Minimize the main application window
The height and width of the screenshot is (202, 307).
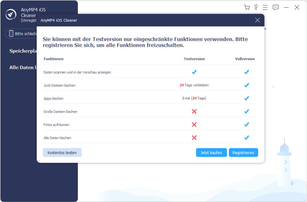tap(286, 7)
